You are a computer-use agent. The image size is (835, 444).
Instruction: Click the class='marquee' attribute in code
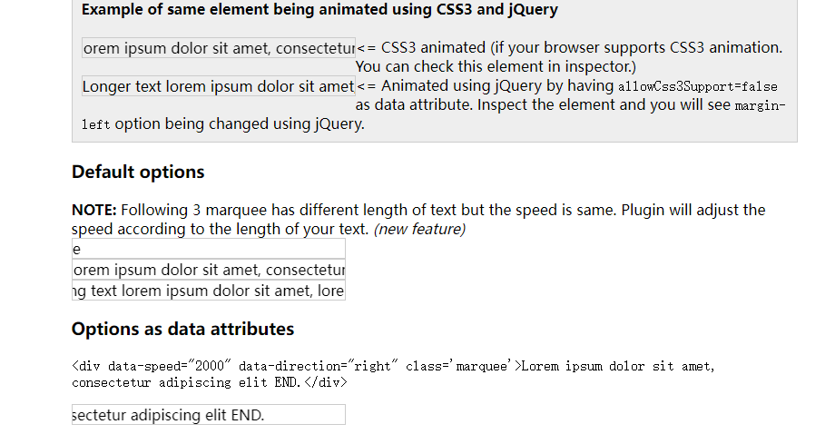pyautogui.click(x=458, y=366)
